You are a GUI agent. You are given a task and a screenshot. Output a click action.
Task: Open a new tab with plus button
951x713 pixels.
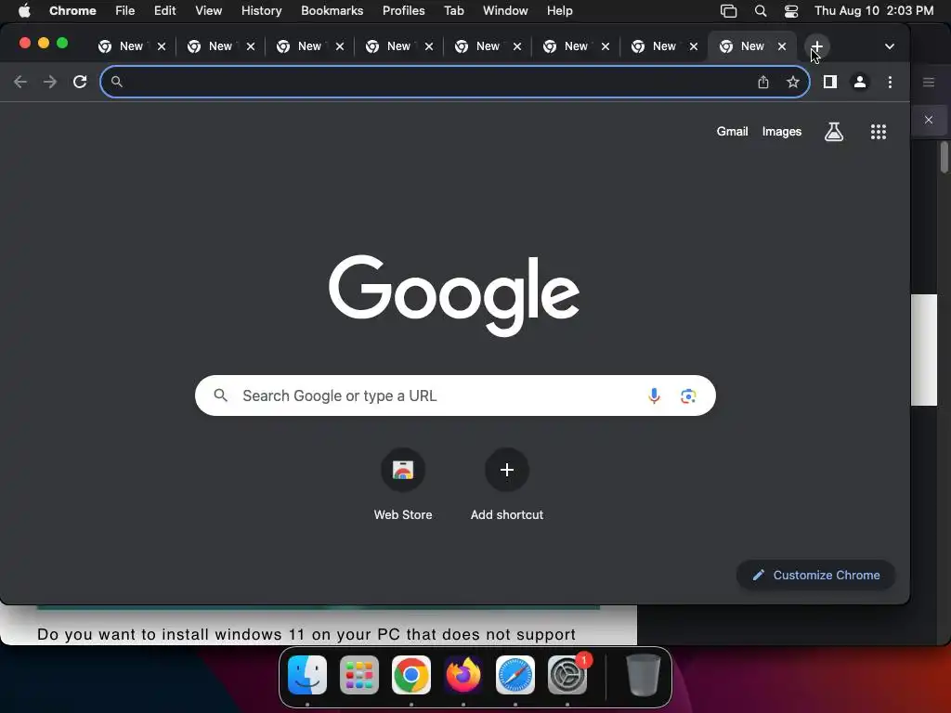817,46
